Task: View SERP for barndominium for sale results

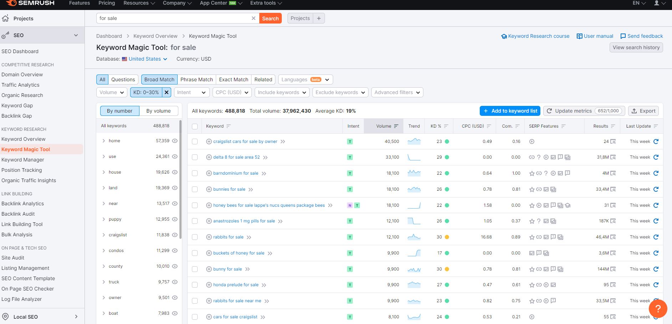Action: (613, 173)
